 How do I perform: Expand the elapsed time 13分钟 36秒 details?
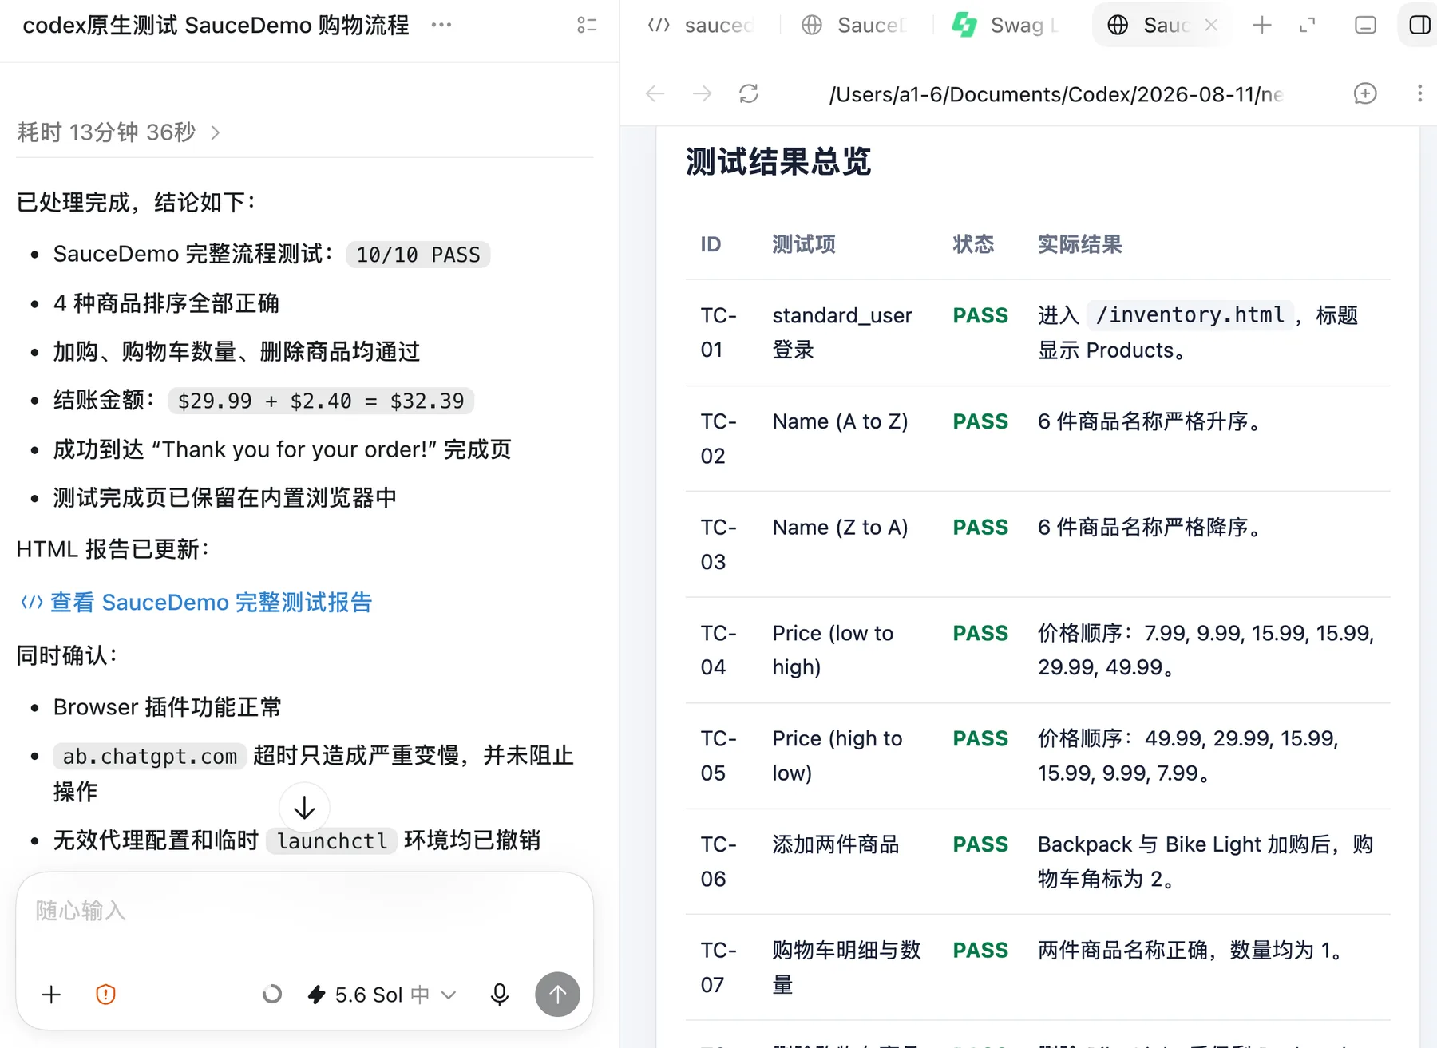click(119, 132)
